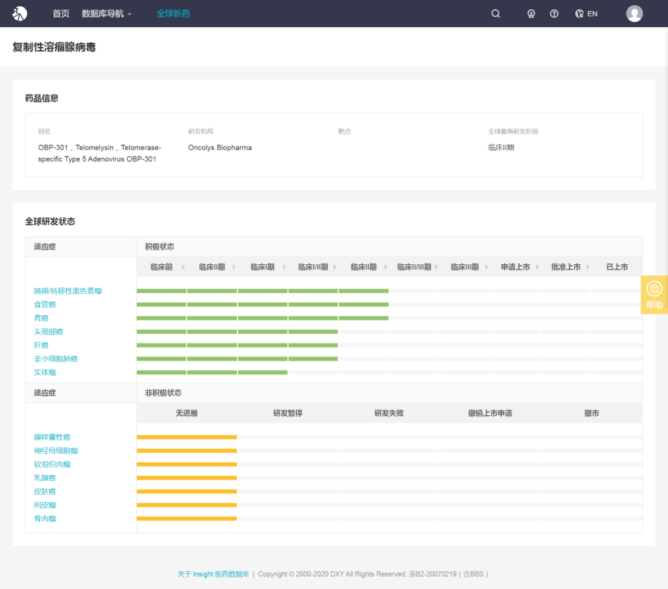Viewport: 668px width, 589px height.
Task: Click the 临床II期 stage header
Action: coord(364,267)
